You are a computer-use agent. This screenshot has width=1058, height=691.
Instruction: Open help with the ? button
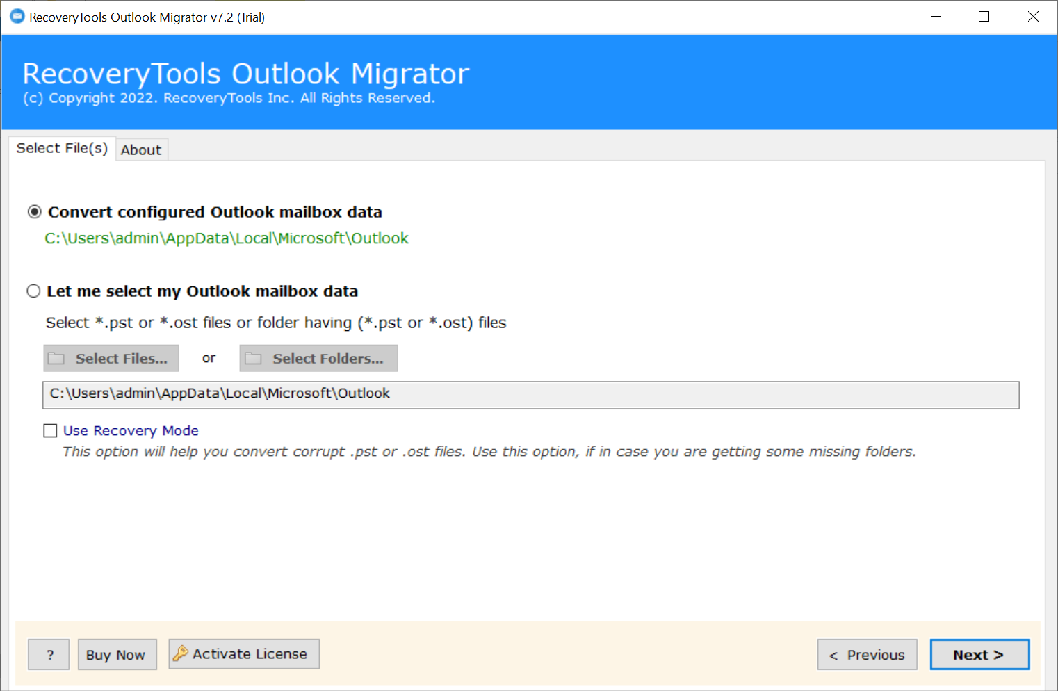(49, 655)
